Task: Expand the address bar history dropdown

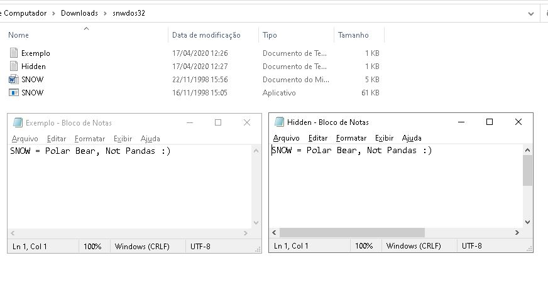Action: [531, 13]
